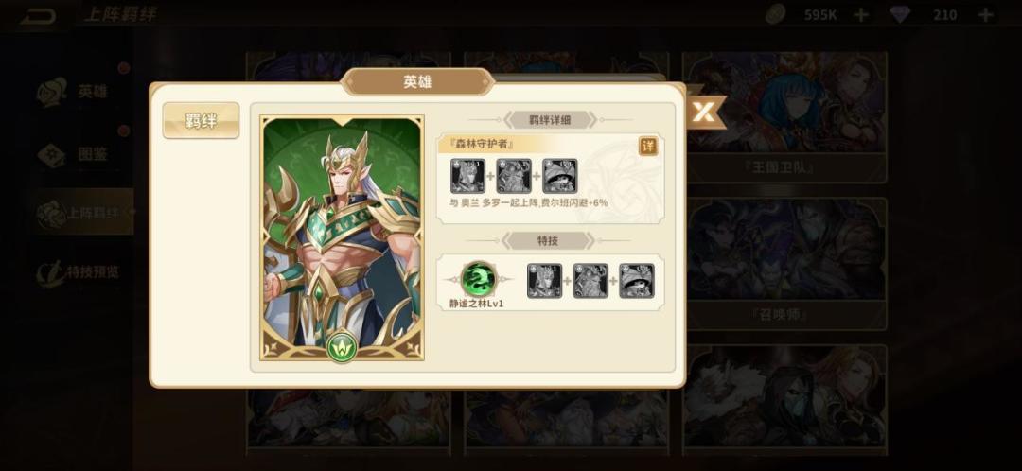Click the large hero card artwork
This screenshot has width=1022, height=471.
[343, 237]
